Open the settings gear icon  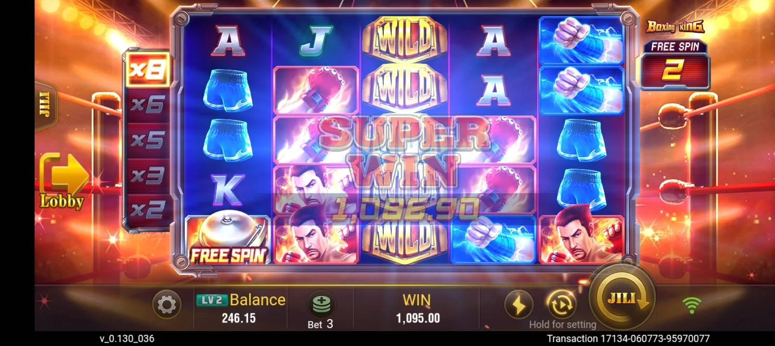[166, 305]
